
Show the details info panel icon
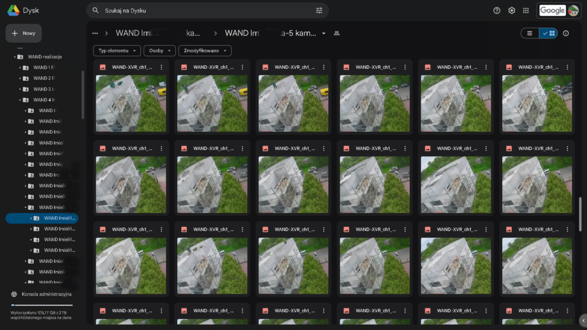pyautogui.click(x=566, y=33)
